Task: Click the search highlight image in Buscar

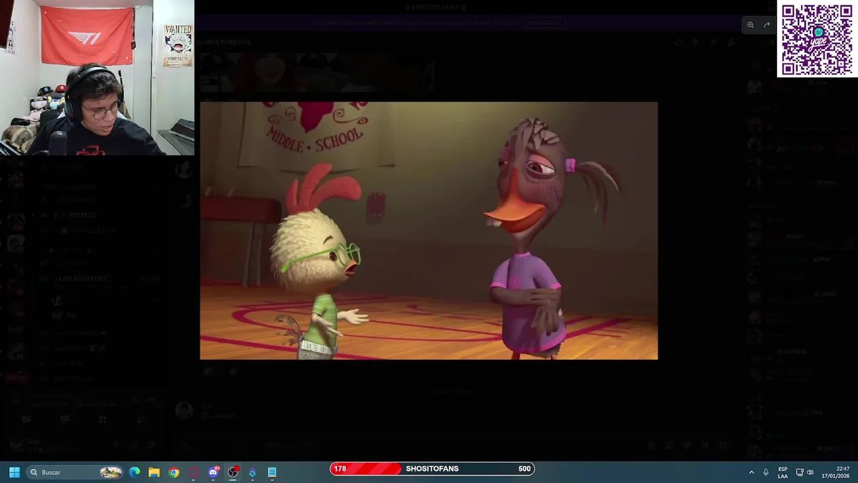Action: tap(111, 472)
